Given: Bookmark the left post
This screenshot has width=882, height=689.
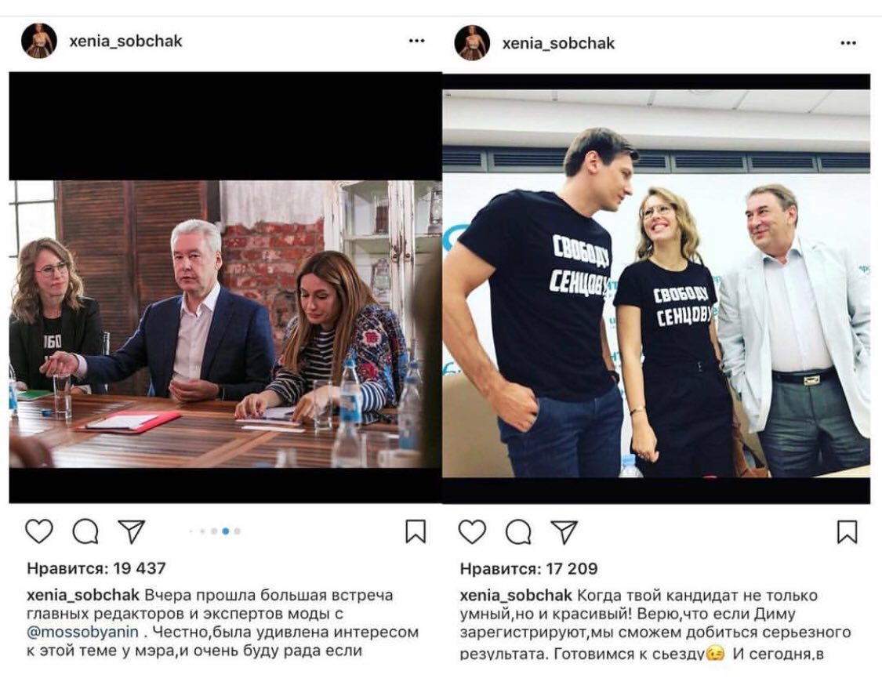Looking at the screenshot, I should [x=416, y=531].
